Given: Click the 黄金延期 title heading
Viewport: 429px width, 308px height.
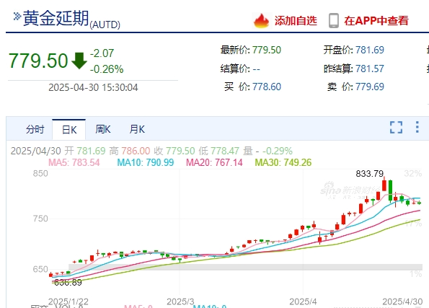Looking at the screenshot, I should point(56,18).
